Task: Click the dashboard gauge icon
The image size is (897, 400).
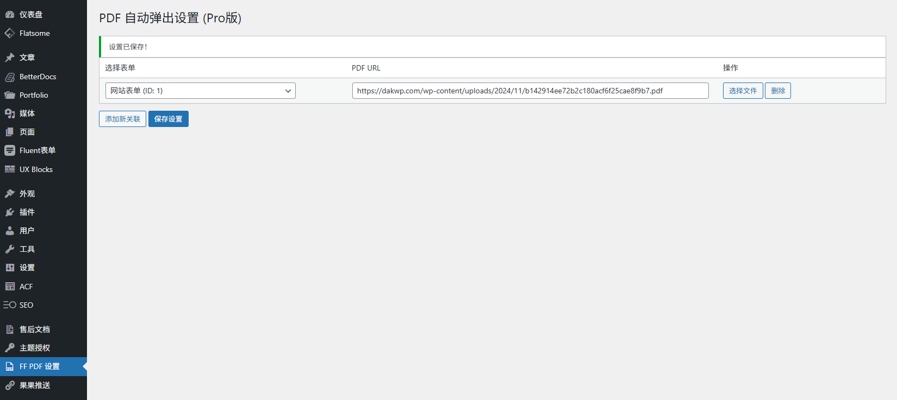Action: [10, 15]
